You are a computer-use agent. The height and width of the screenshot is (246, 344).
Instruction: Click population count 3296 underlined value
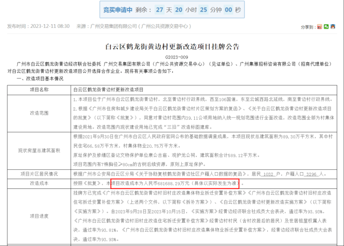point(311,174)
